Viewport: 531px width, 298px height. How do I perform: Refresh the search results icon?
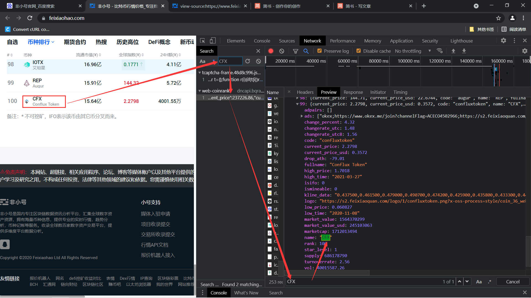(248, 61)
